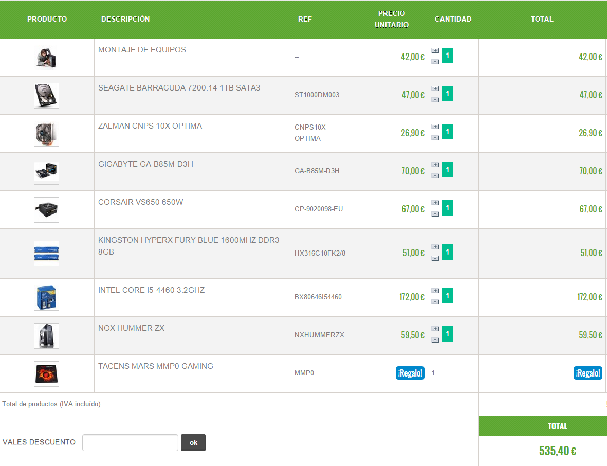Click the ¡Regalo! badge in unit price column
Viewport: 607px width, 466px height.
coord(410,373)
